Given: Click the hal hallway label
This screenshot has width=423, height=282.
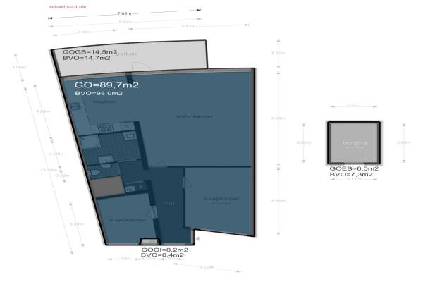Looking at the screenshot, I should pos(169,203).
